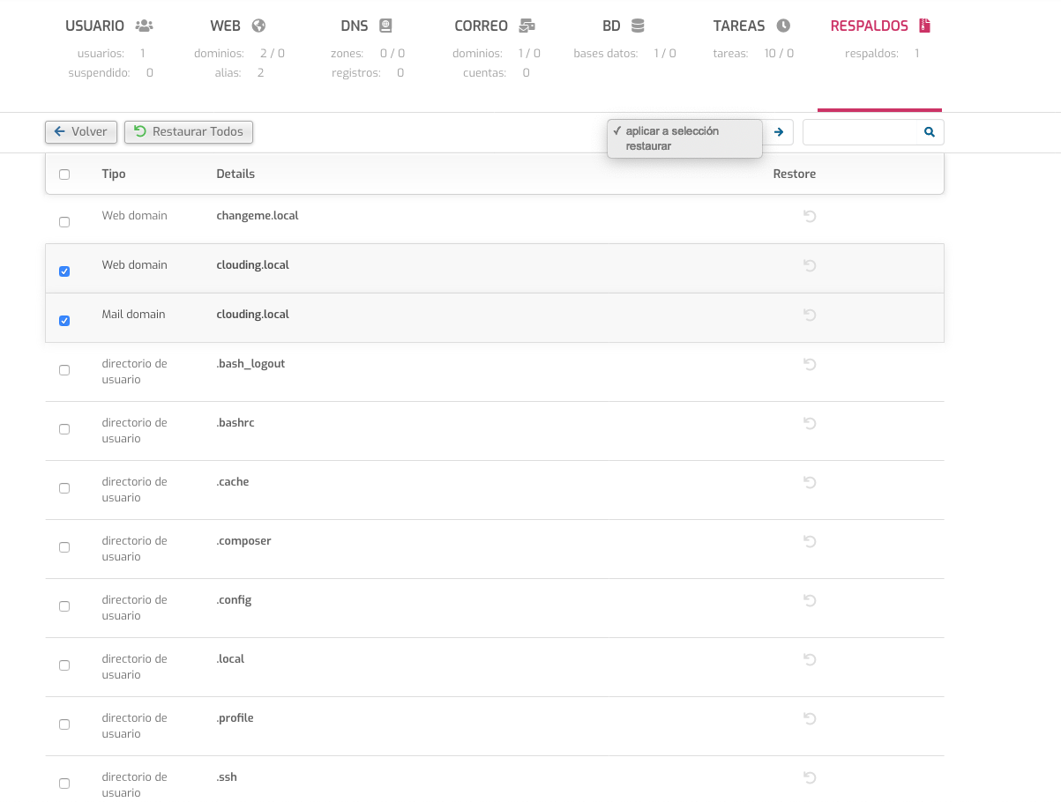Check the .composer row checkbox
1061x802 pixels.
coord(64,547)
